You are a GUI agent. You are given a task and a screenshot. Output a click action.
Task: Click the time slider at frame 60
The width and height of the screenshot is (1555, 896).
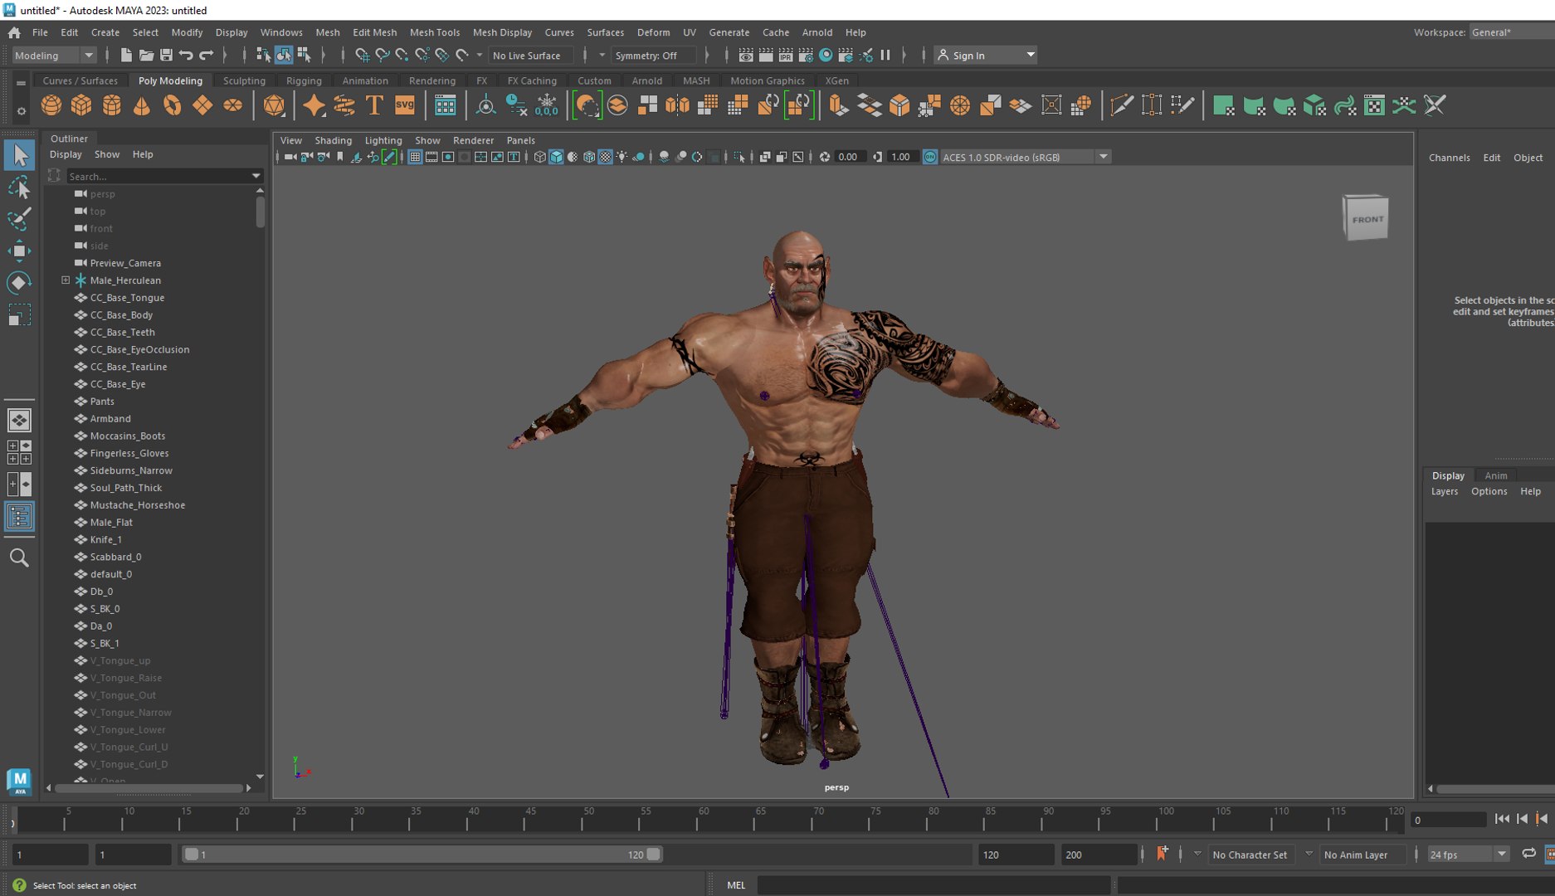704,821
